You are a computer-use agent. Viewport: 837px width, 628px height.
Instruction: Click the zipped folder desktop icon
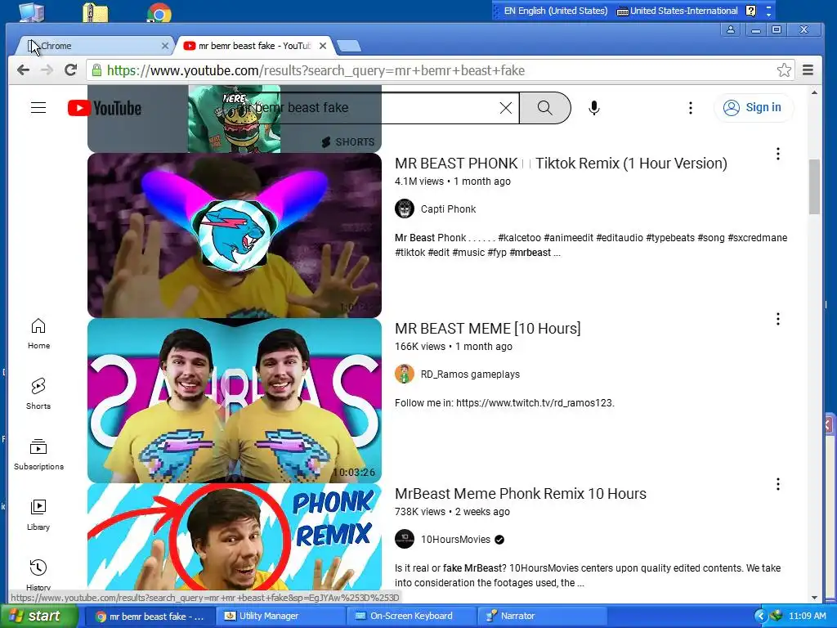(96, 12)
